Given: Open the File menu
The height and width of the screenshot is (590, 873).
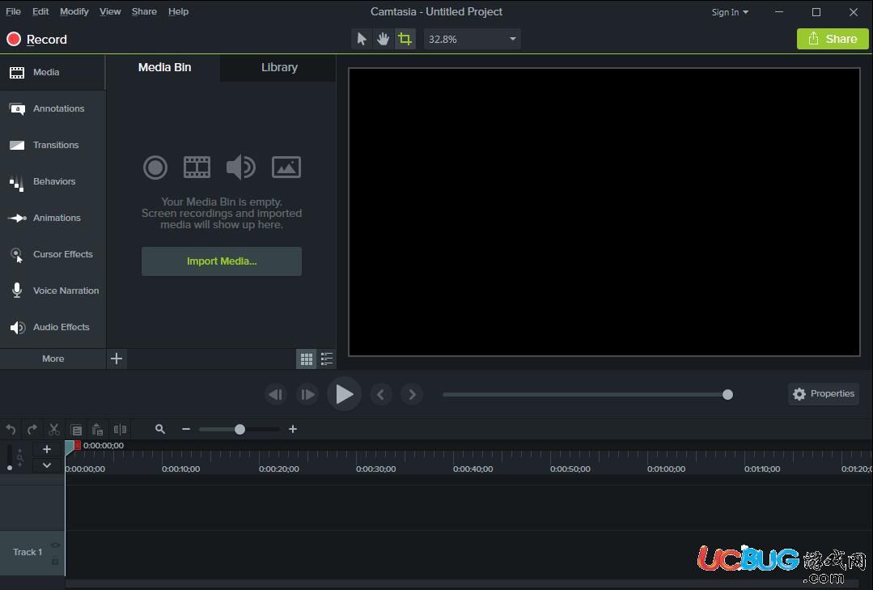Looking at the screenshot, I should pos(13,11).
